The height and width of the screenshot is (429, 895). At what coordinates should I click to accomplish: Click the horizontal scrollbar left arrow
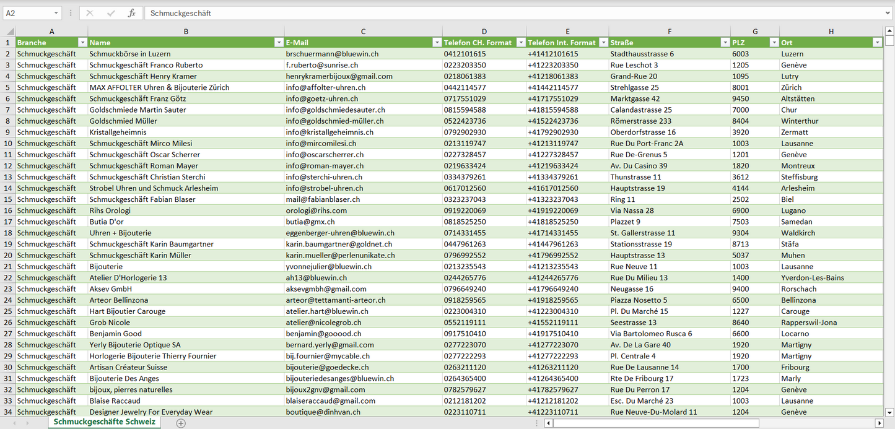point(548,423)
